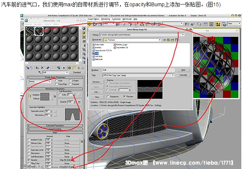This screenshot has height=169, width=244.
Task: Open the MAXScript menu
Action: pos(127,19)
